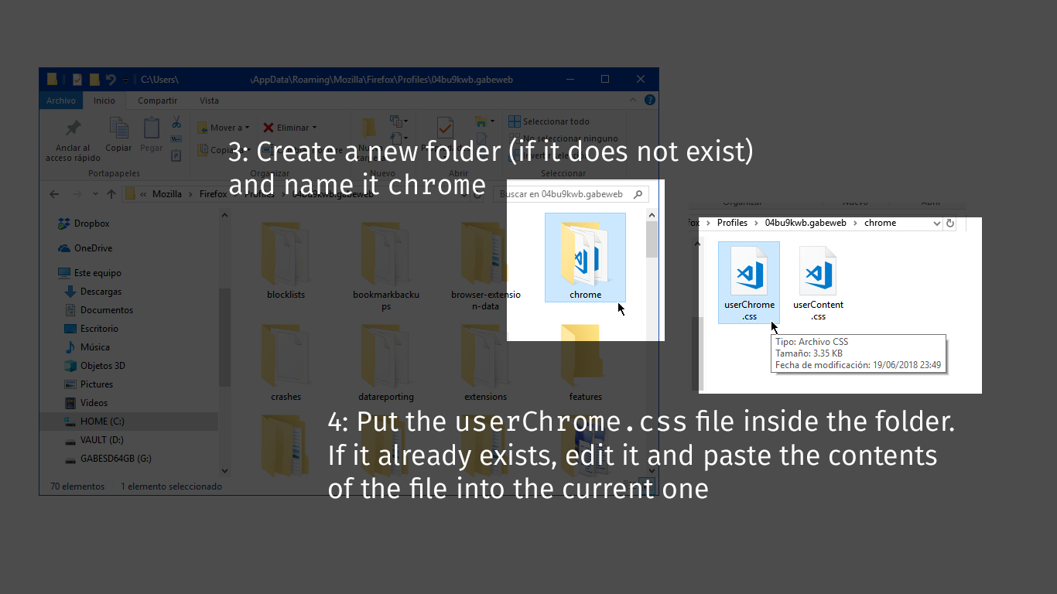Screen dimensions: 1057x594
Task: Click the Up arrow navigation button
Action: [x=111, y=194]
